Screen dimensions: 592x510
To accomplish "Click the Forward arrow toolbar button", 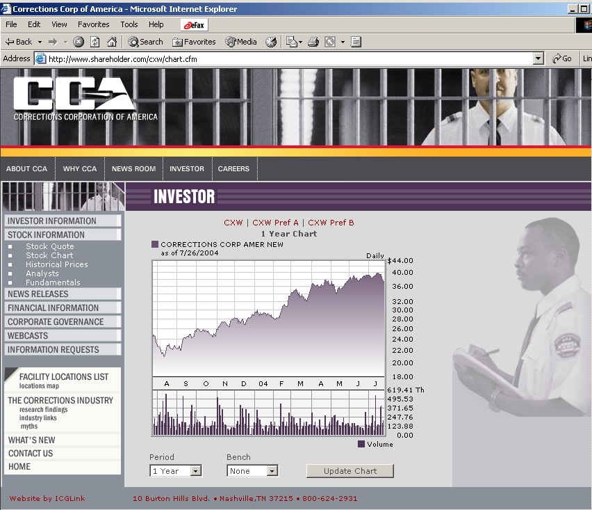I will tap(53, 42).
